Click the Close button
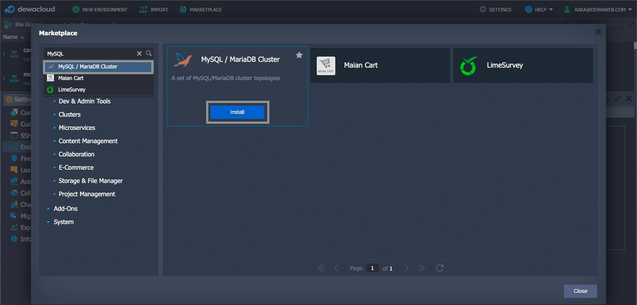The height and width of the screenshot is (305, 637). [580, 291]
